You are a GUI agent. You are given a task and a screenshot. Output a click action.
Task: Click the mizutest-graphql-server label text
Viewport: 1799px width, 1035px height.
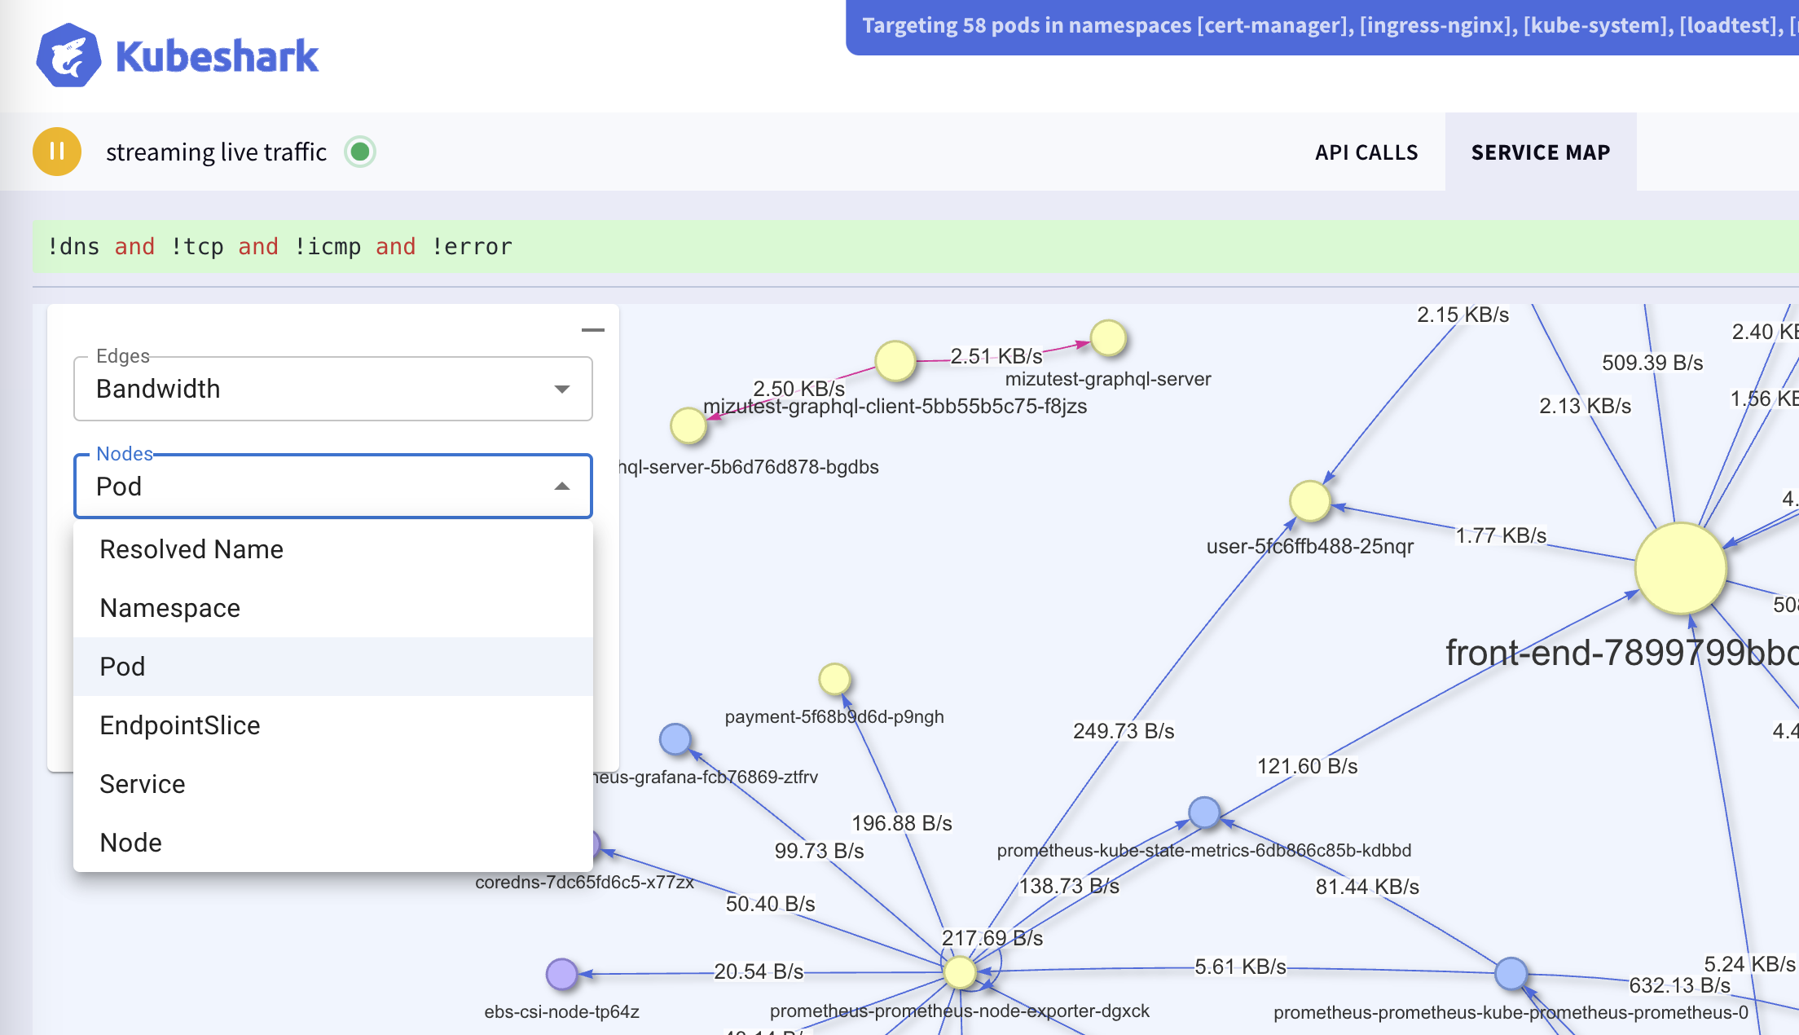tap(1108, 379)
